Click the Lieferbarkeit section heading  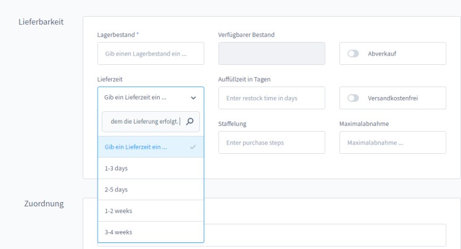click(42, 23)
